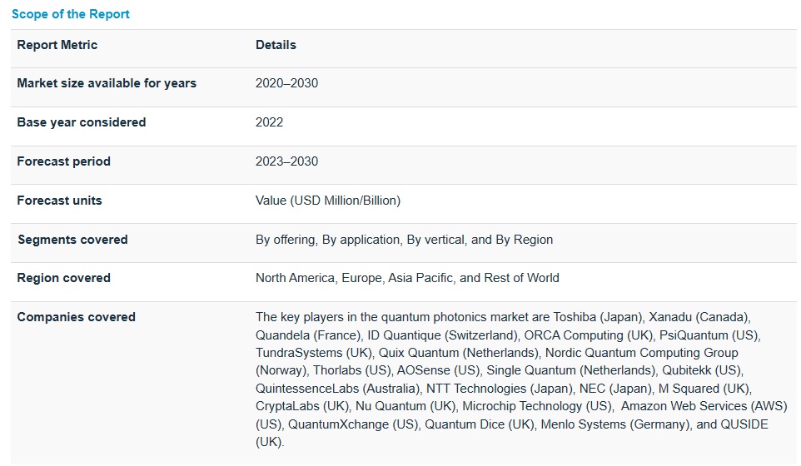Click the "Market size available for years" label
This screenshot has width=801, height=466.
pyautogui.click(x=107, y=83)
